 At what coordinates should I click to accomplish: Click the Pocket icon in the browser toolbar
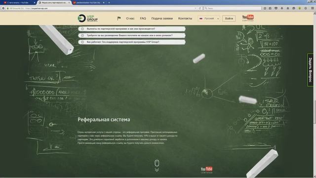click(276, 8)
